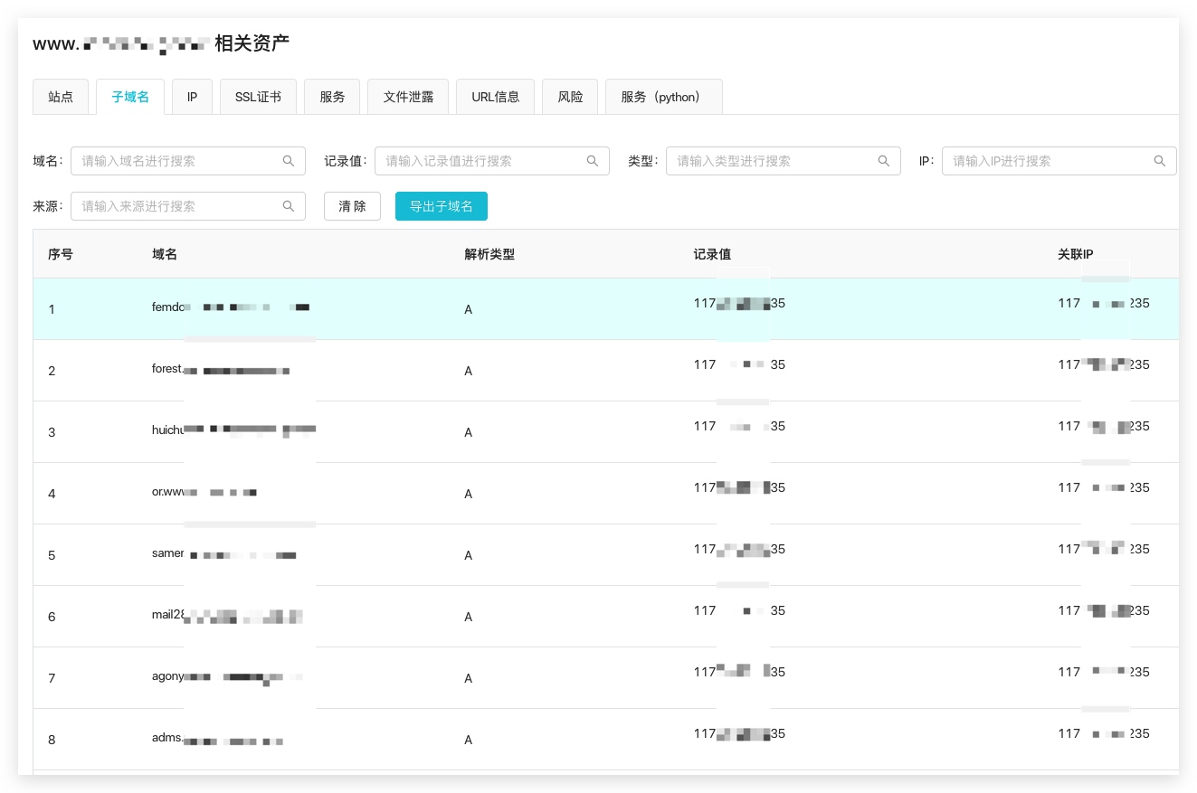Click sequence number 4 cell
Viewport: 1197px width, 793px height.
(52, 494)
